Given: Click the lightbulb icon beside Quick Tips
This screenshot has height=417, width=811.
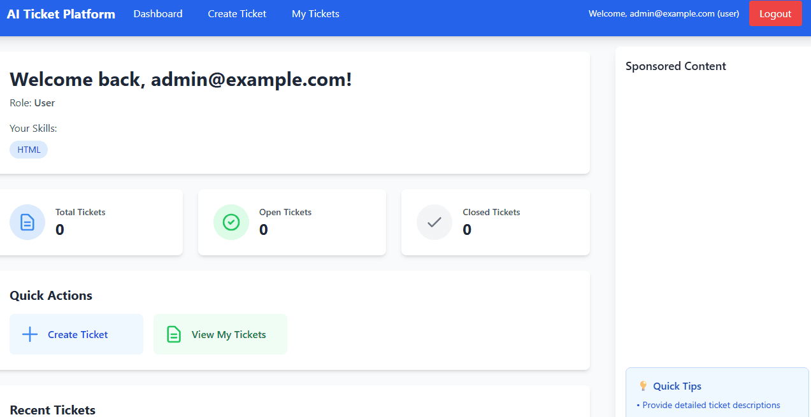Looking at the screenshot, I should tap(643, 386).
